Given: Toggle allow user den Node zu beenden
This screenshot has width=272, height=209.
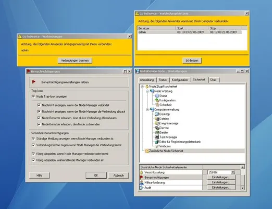Looking at the screenshot, I should pos(39,124).
